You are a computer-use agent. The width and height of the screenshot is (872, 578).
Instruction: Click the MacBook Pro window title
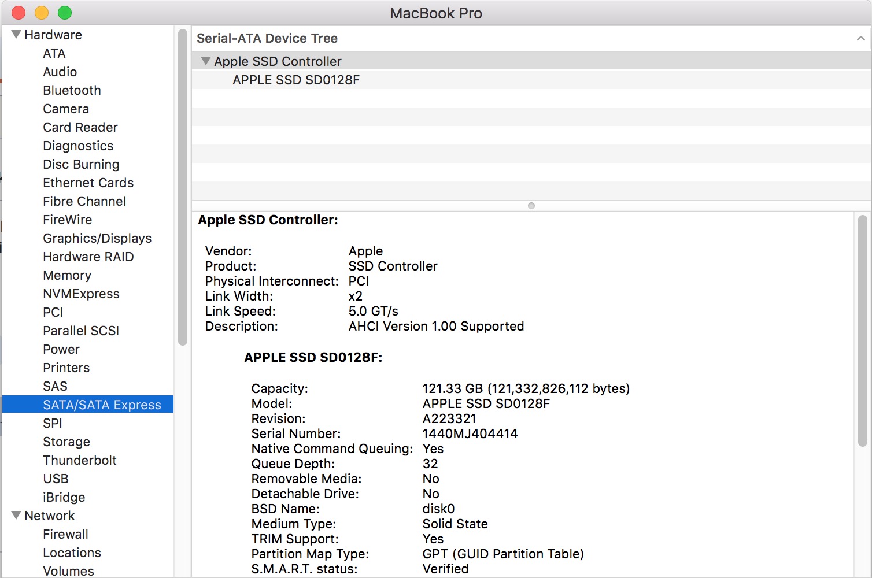tap(436, 13)
